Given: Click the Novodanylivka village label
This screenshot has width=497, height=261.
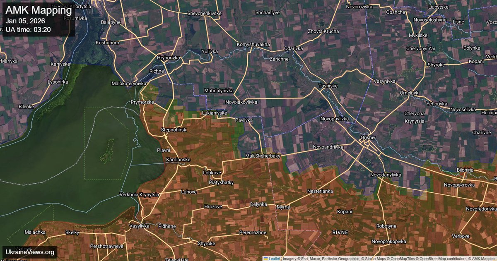Looking at the screenshot, I should click(x=386, y=175).
